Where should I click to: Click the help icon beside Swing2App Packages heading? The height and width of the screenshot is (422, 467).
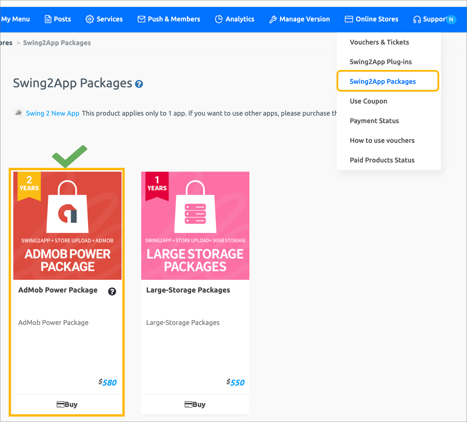point(139,84)
